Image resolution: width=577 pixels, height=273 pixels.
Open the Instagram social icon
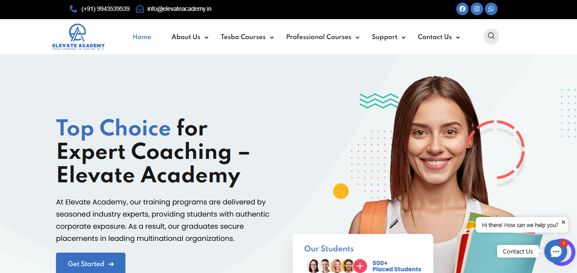pyautogui.click(x=477, y=9)
